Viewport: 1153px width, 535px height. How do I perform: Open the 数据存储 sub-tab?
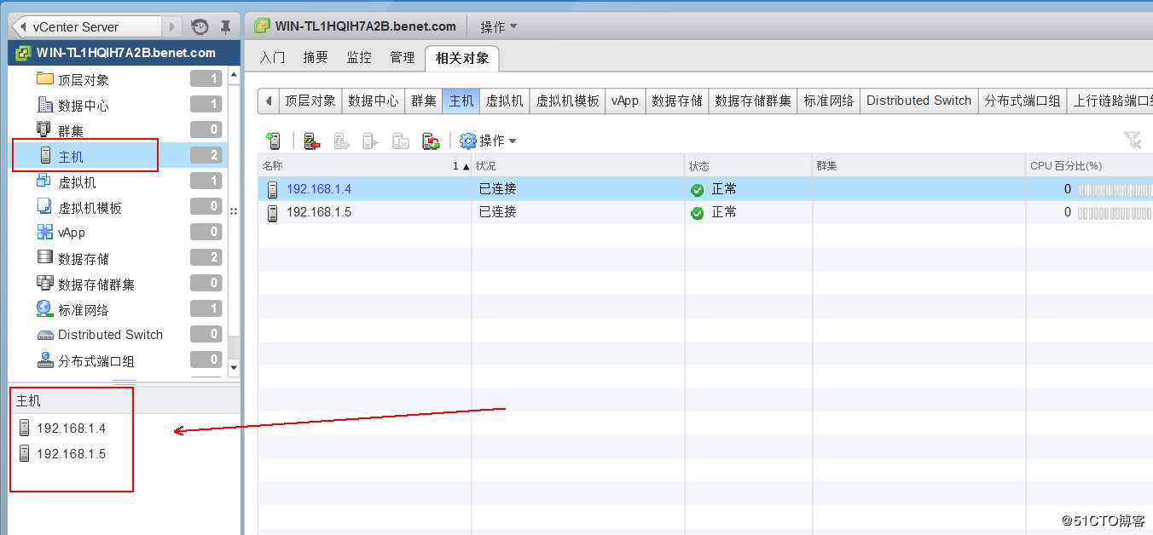point(677,101)
